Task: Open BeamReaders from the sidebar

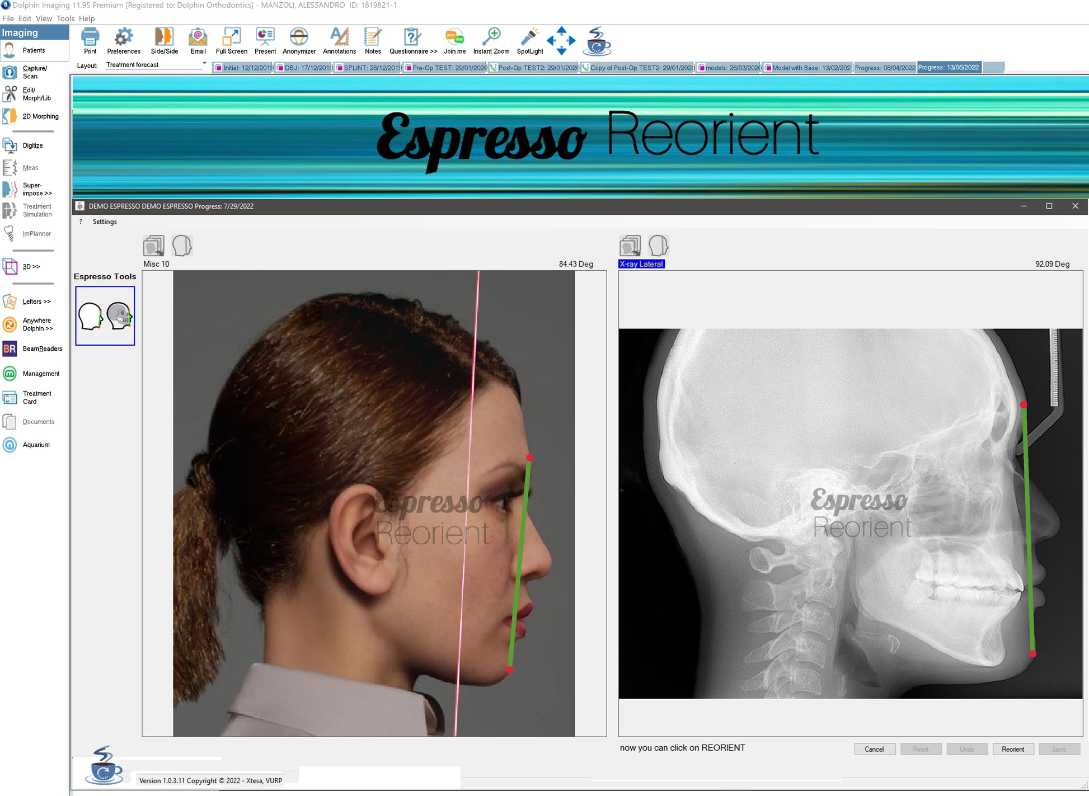Action: 34,348
